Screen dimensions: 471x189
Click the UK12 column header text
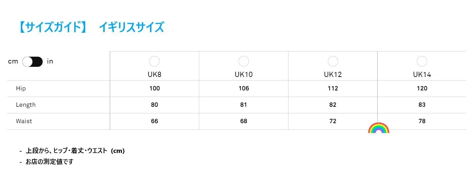[333, 75]
